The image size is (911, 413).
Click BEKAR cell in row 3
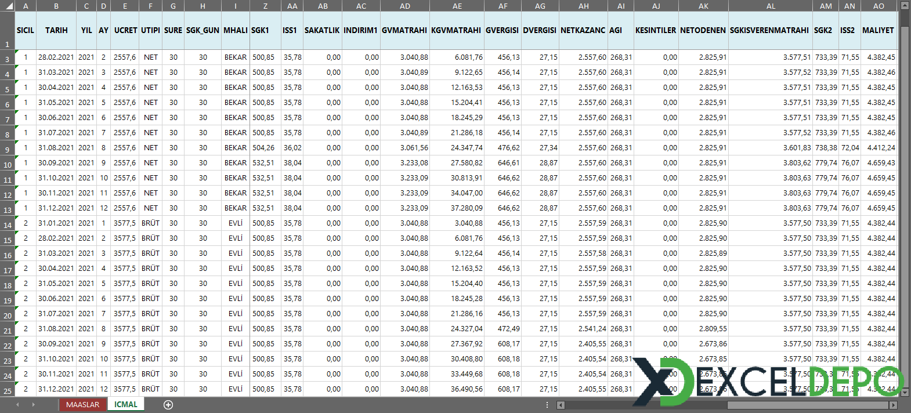(236, 57)
